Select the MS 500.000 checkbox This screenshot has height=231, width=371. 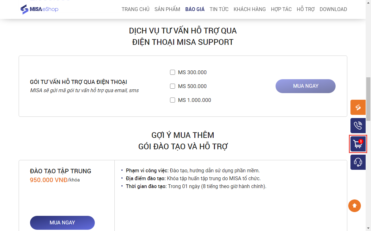[x=173, y=86]
